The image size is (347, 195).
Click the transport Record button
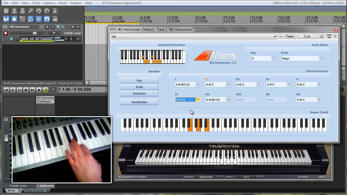(39, 90)
